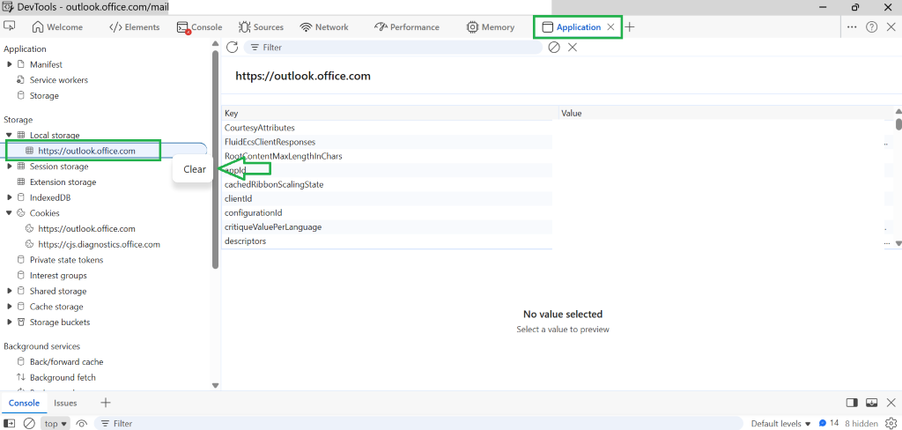Open the top execution context dropdown
This screenshot has height=430, width=902.
55,424
